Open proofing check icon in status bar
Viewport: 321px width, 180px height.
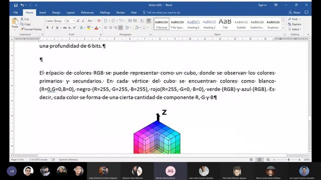pos(53,159)
